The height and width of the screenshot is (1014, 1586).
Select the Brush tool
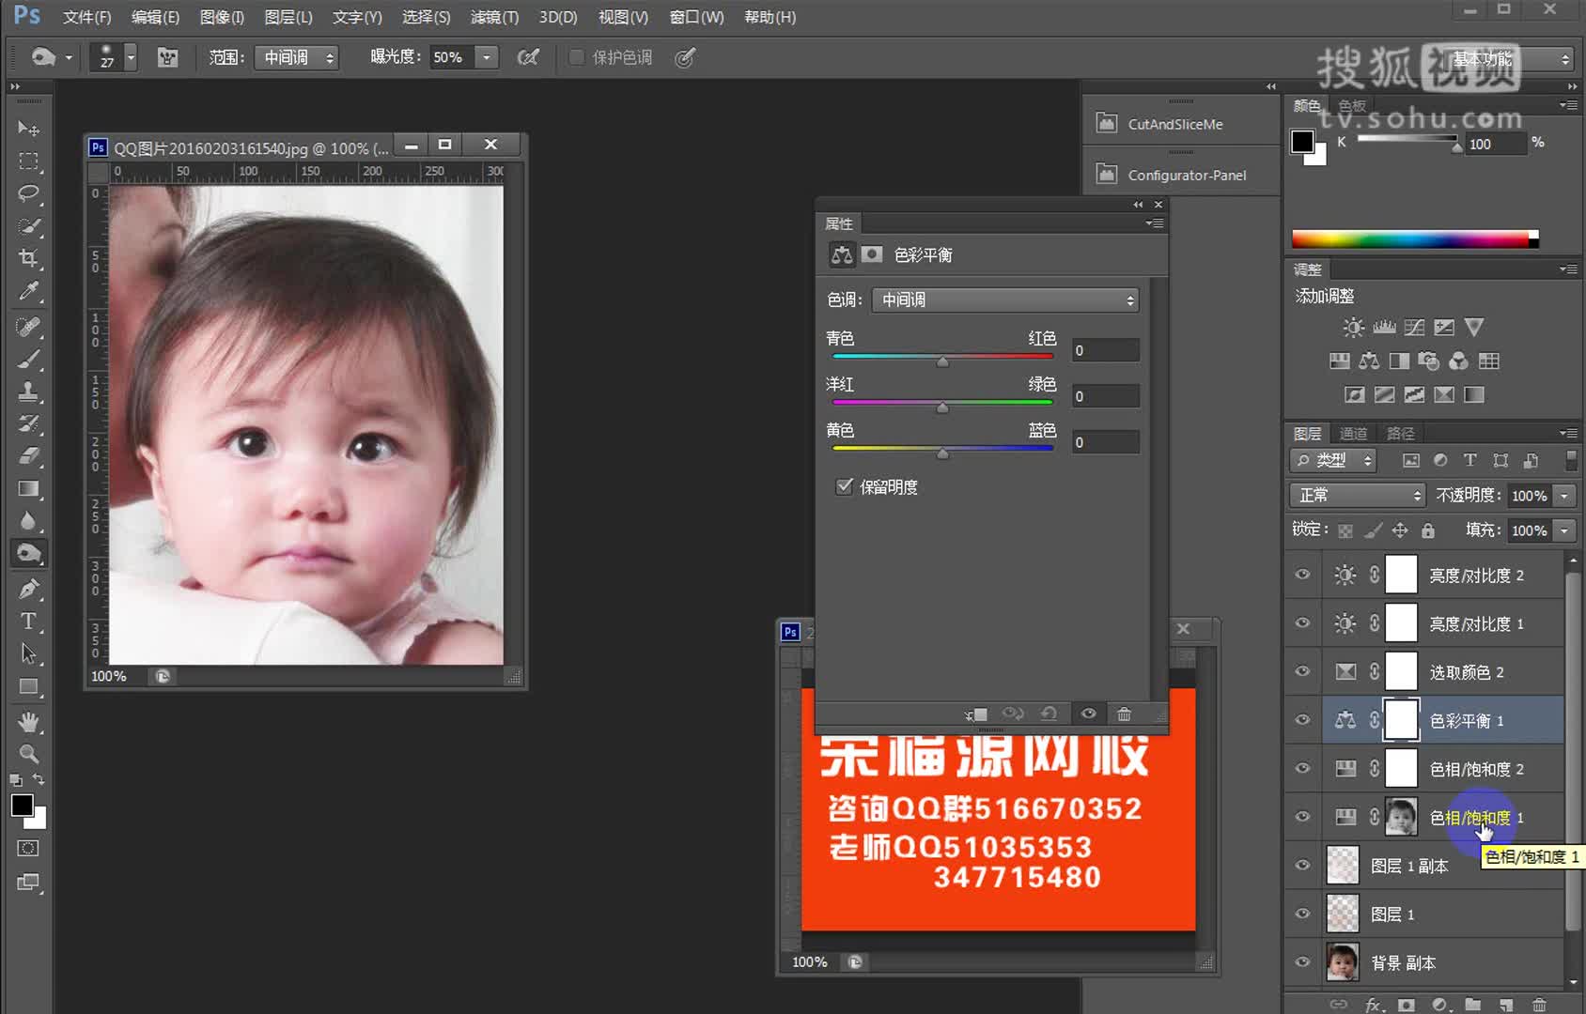tap(28, 360)
